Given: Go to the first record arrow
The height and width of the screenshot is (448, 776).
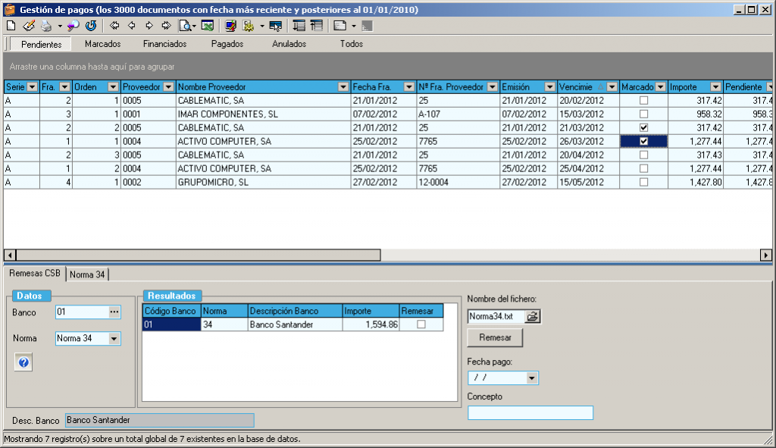Looking at the screenshot, I should coord(114,26).
